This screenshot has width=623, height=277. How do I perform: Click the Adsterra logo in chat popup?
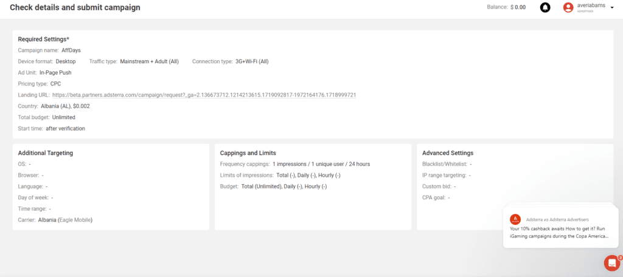(515, 219)
